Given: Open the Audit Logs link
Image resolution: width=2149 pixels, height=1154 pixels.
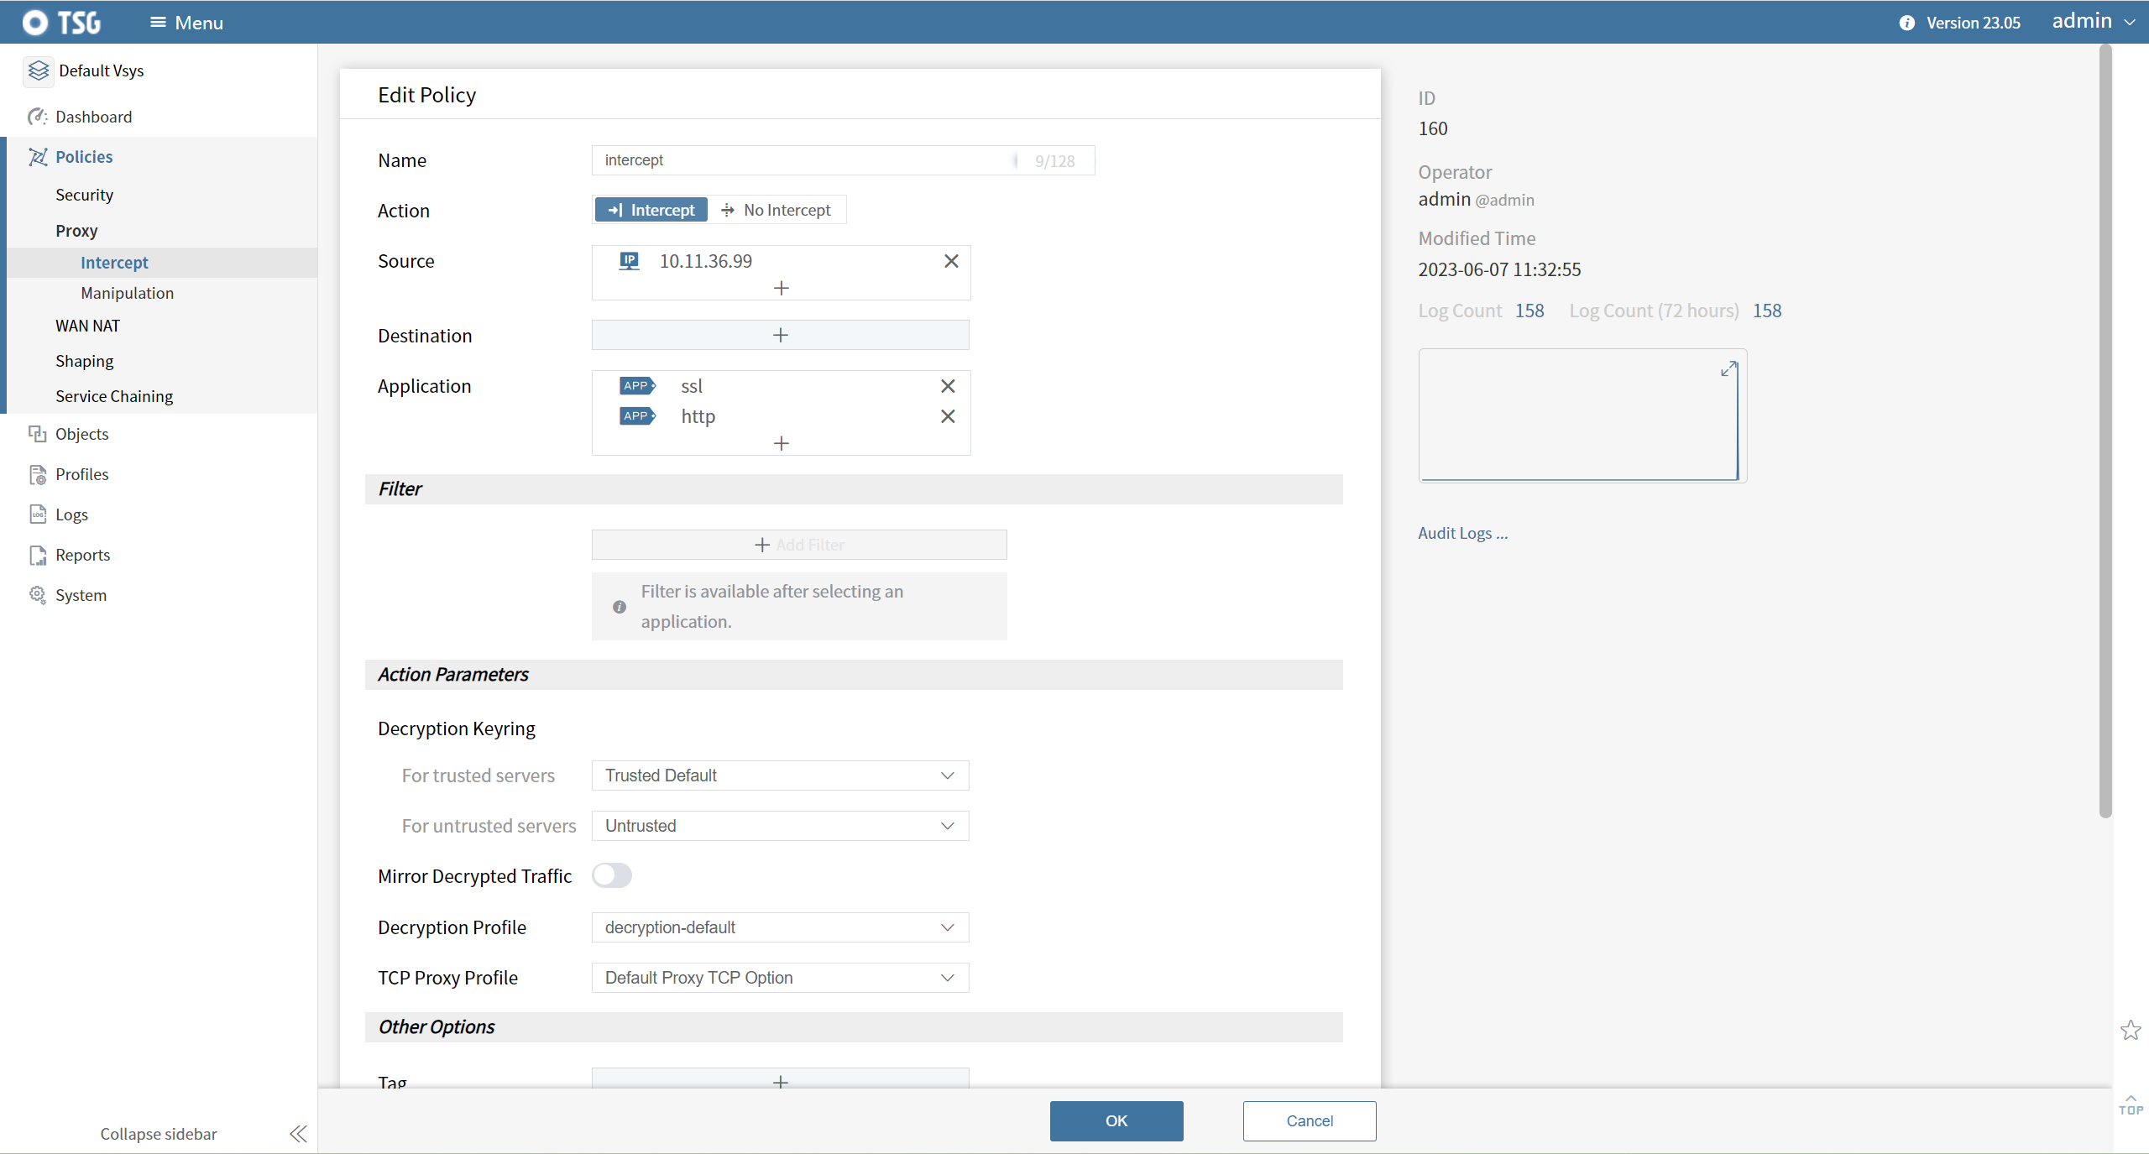Looking at the screenshot, I should coord(1462,533).
